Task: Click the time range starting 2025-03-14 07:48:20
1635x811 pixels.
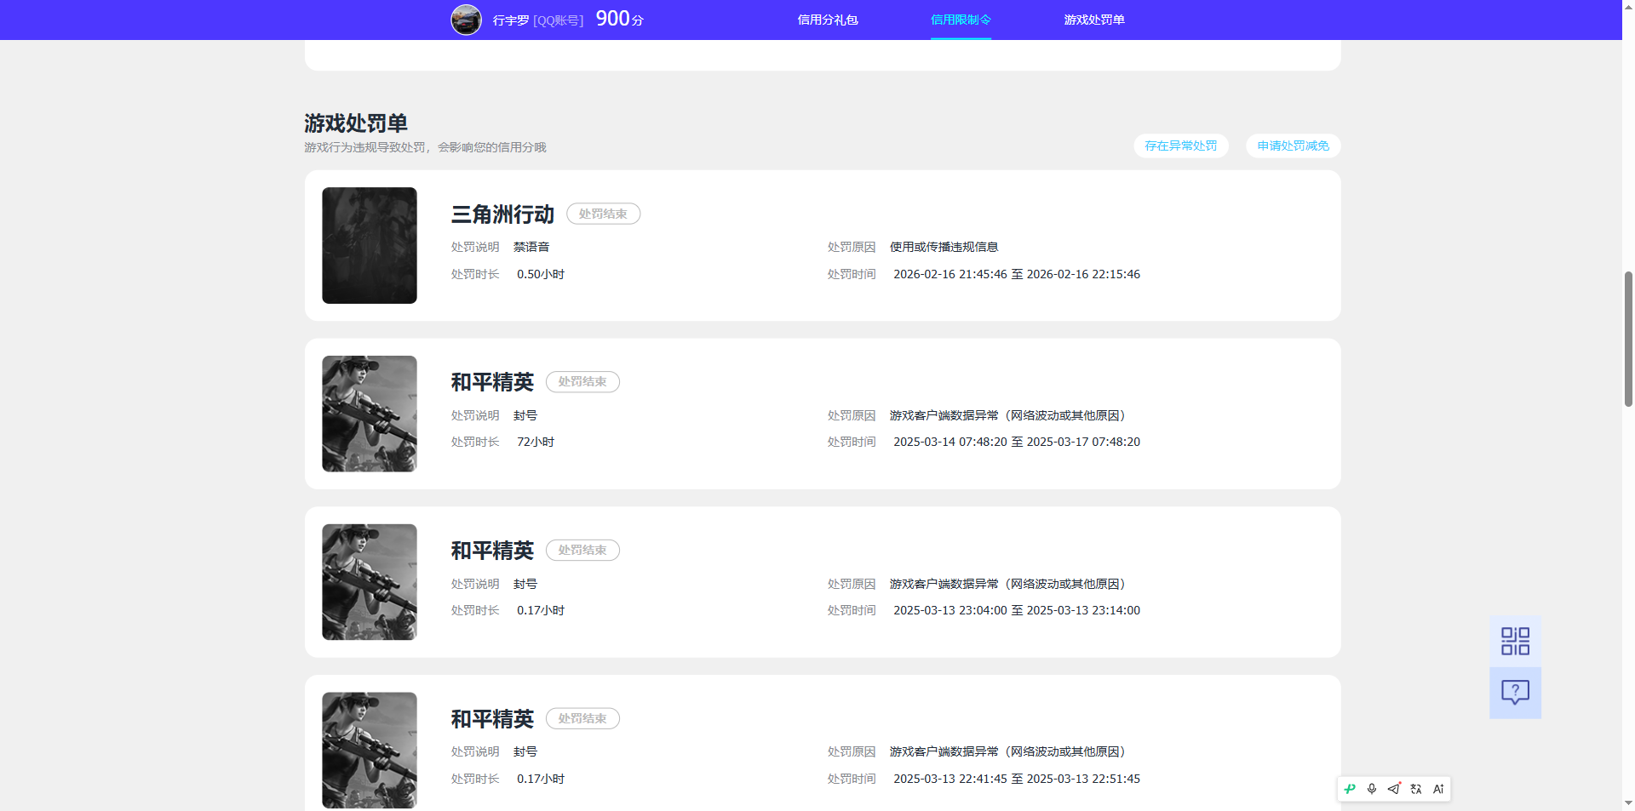Action: point(1017,442)
